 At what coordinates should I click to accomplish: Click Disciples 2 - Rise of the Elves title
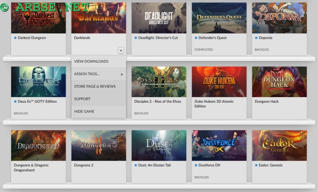click(157, 102)
